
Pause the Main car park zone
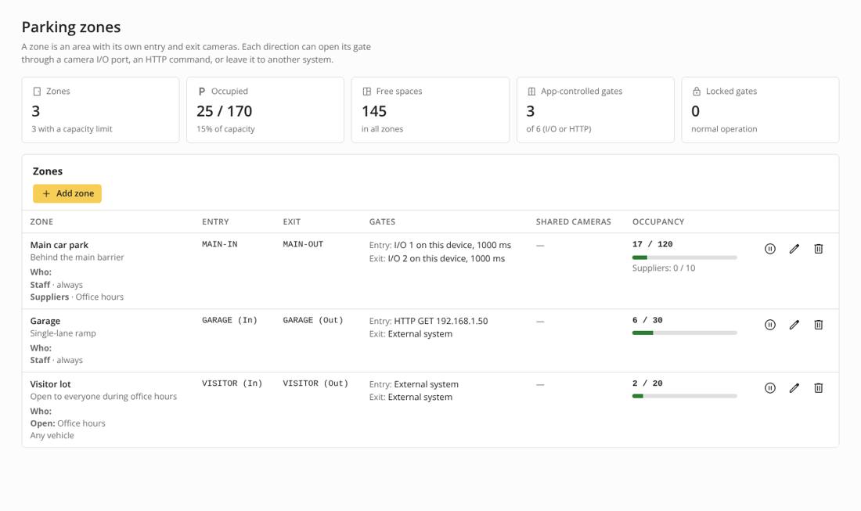770,249
